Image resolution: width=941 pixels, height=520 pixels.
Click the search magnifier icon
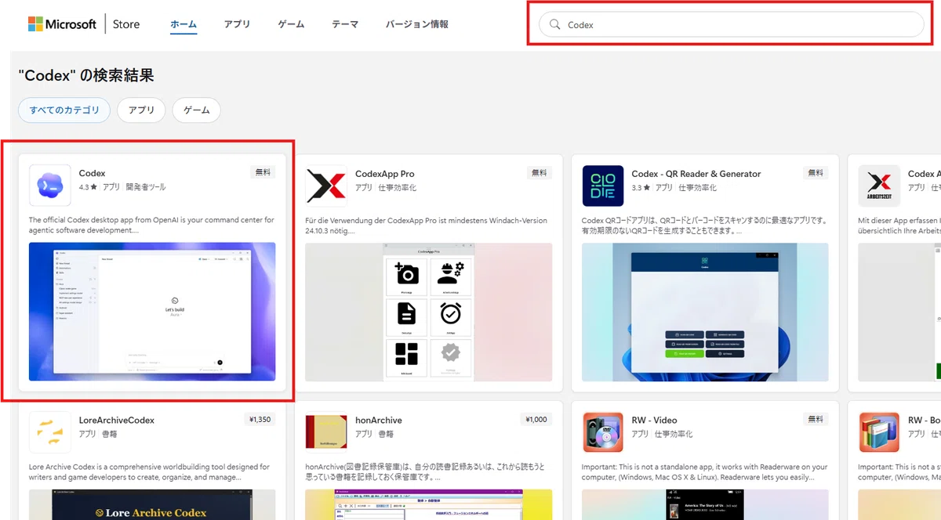click(554, 24)
